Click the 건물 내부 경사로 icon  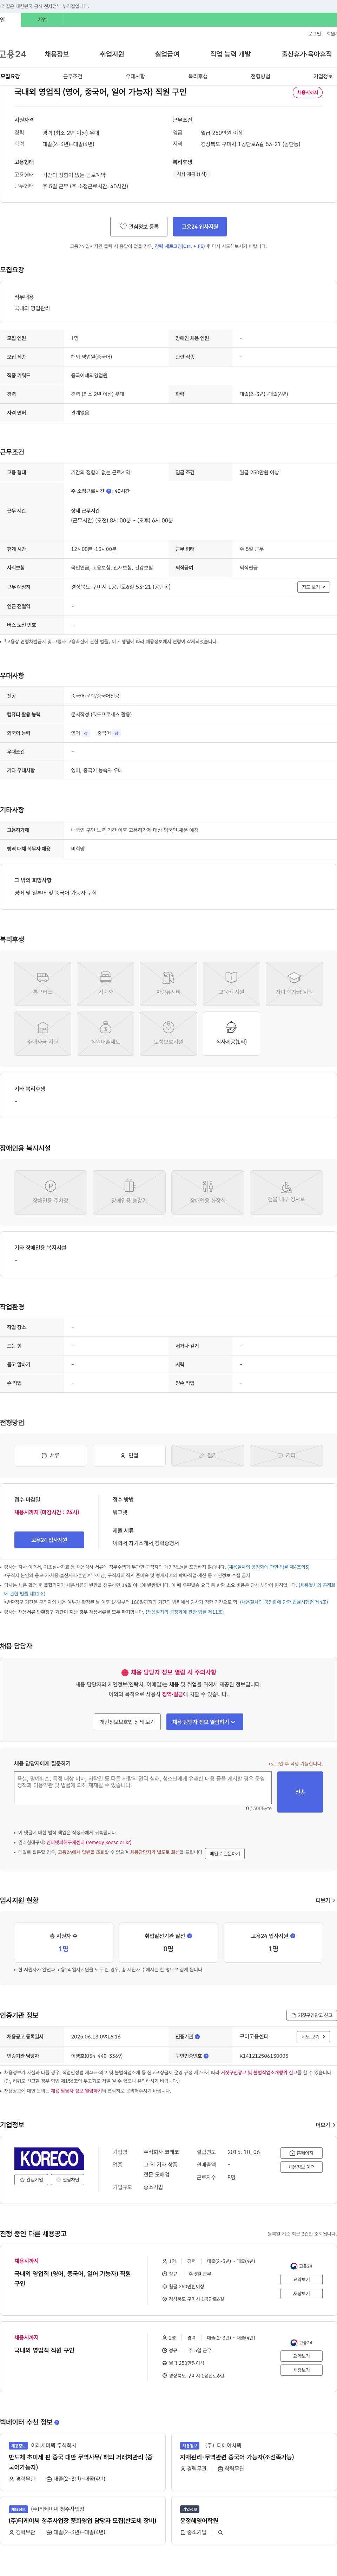tap(286, 1192)
